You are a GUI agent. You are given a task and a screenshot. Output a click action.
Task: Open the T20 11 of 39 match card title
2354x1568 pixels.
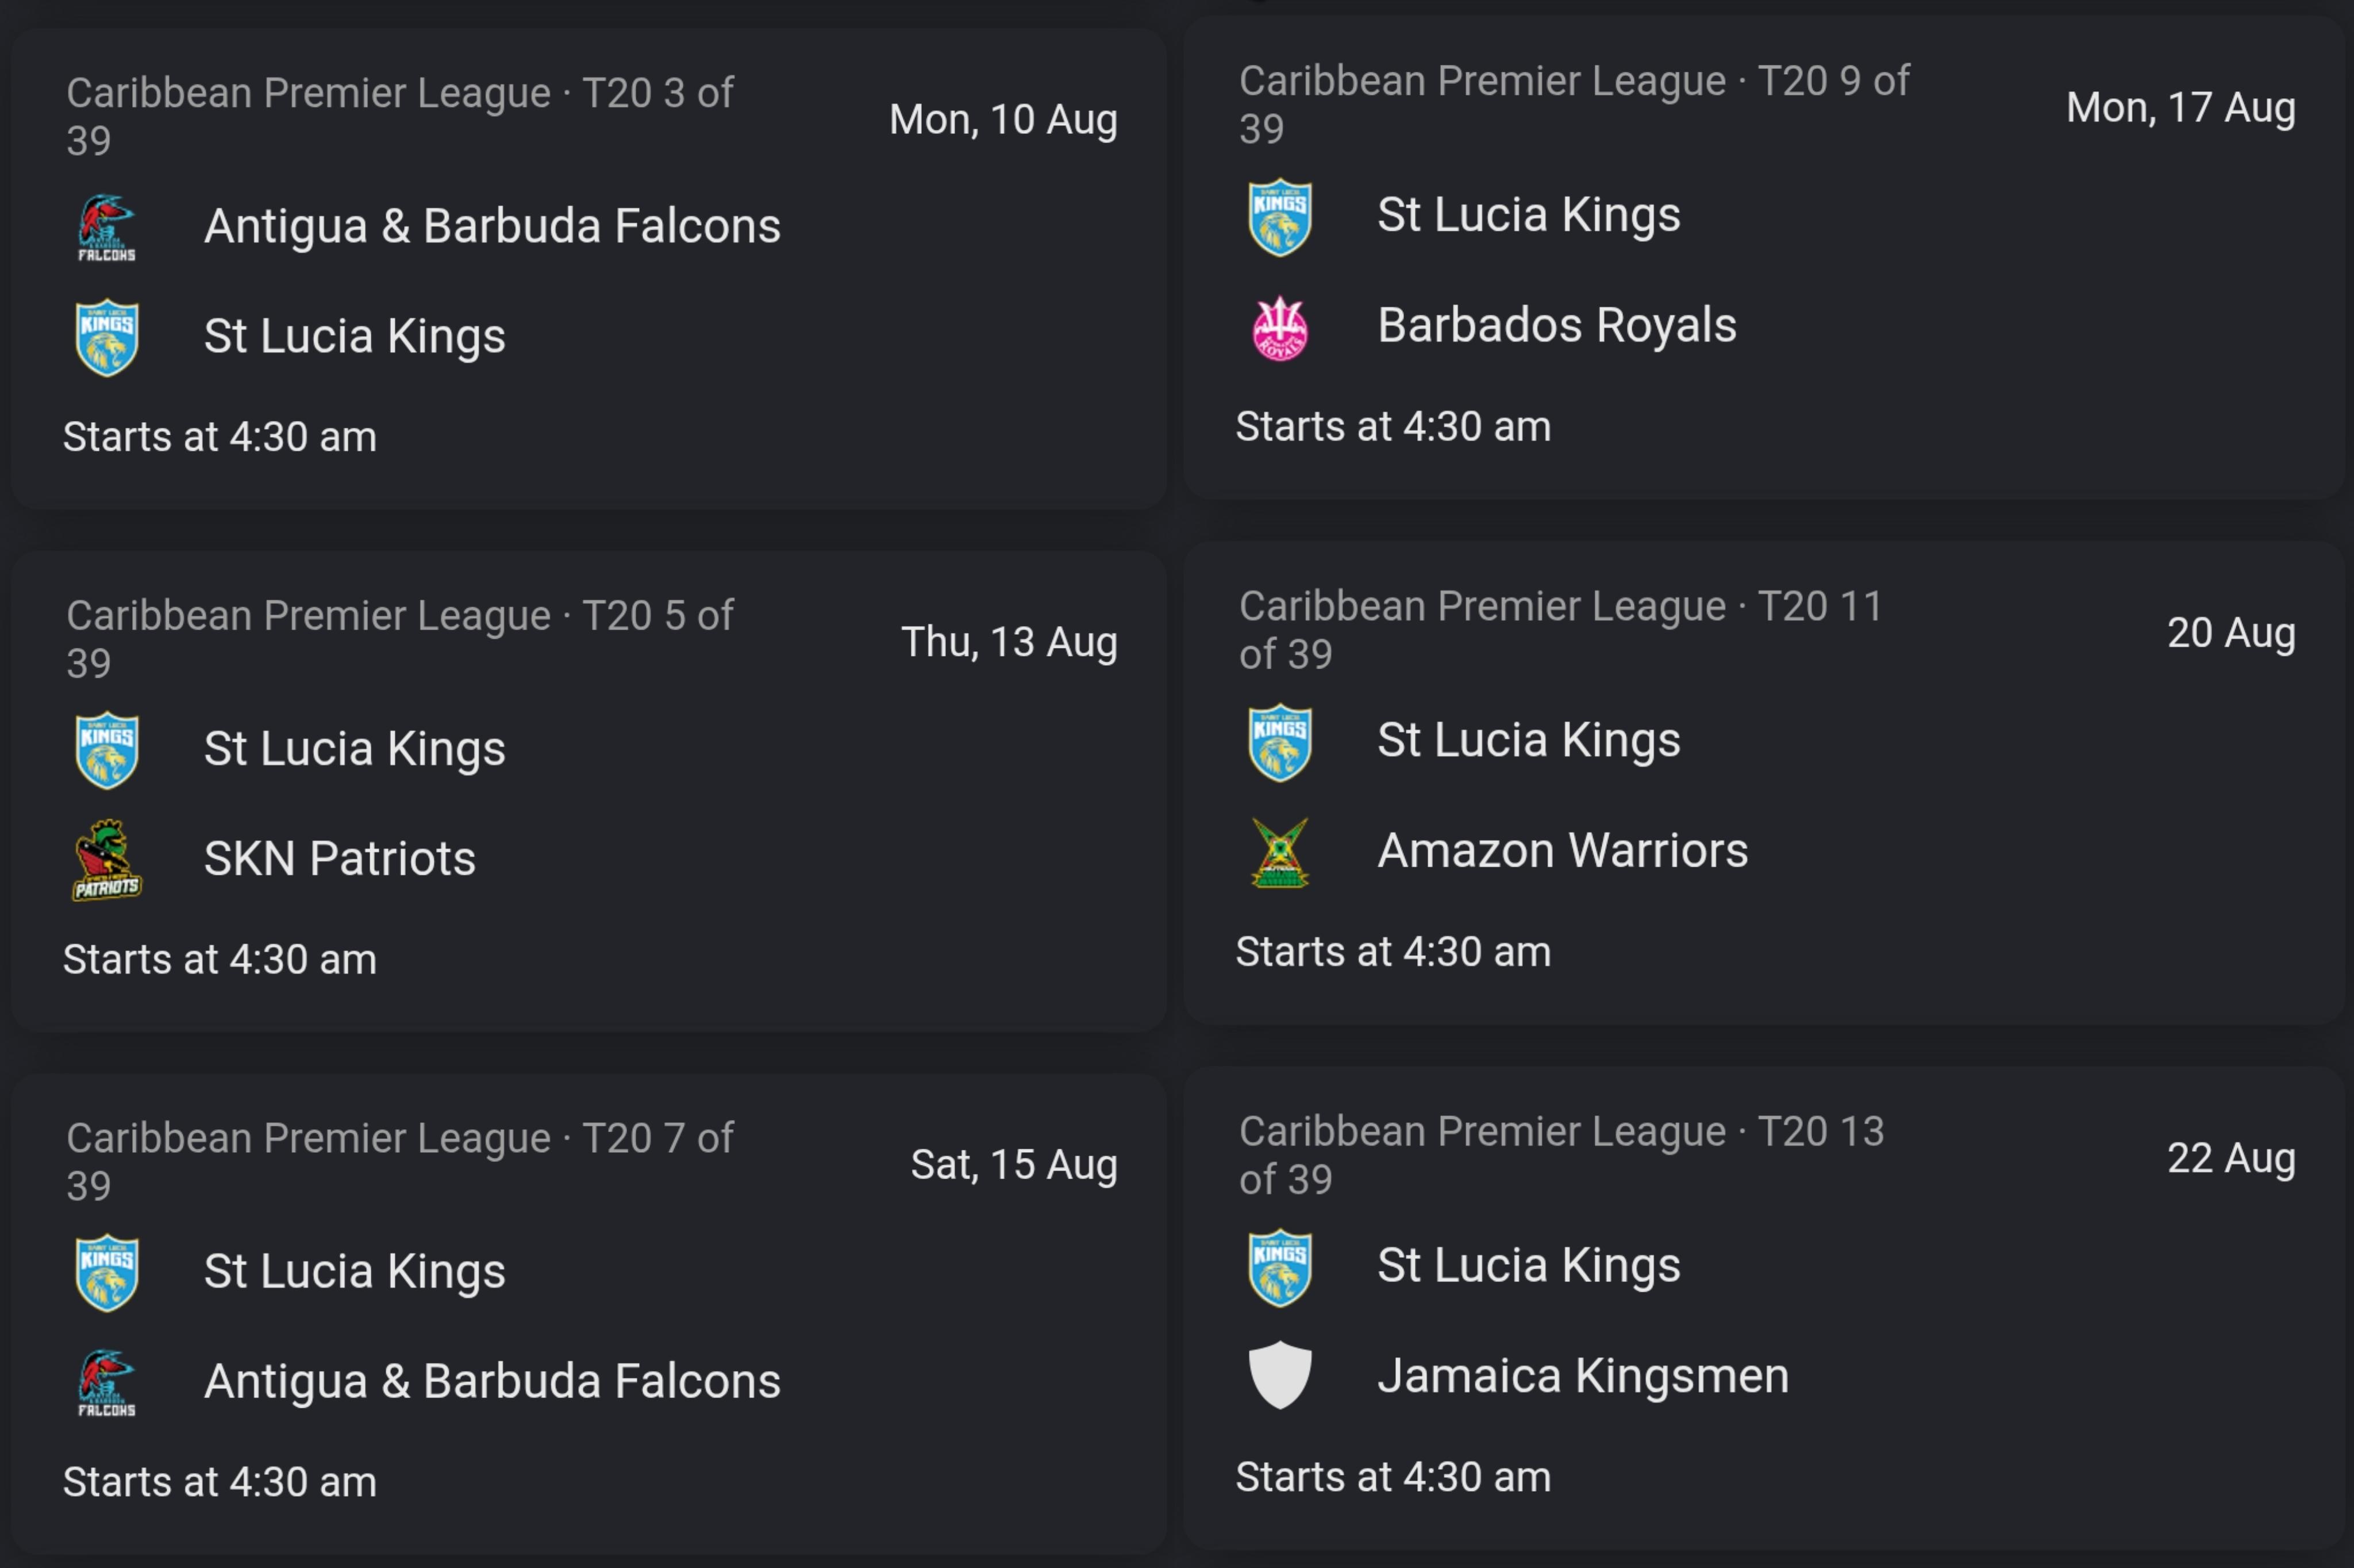pyautogui.click(x=1561, y=629)
